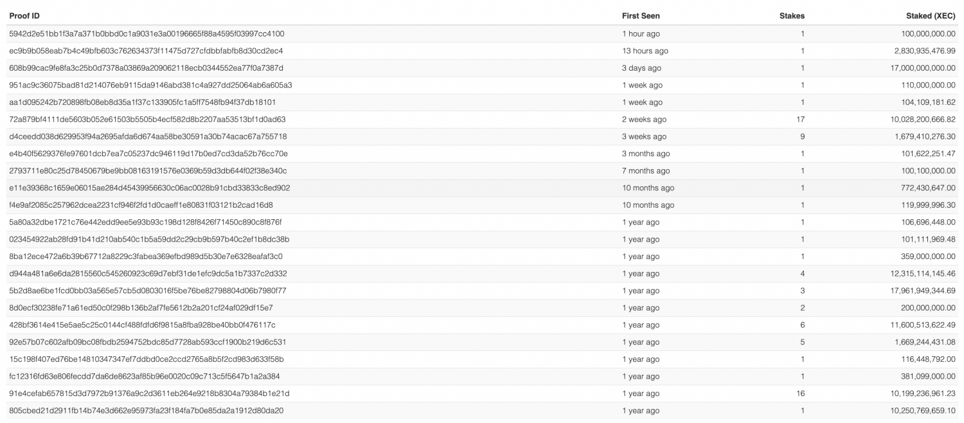
Task: Select the "7 months ago" cell
Action: pyautogui.click(x=646, y=171)
